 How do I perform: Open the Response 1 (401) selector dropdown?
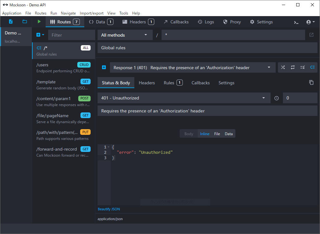point(192,68)
